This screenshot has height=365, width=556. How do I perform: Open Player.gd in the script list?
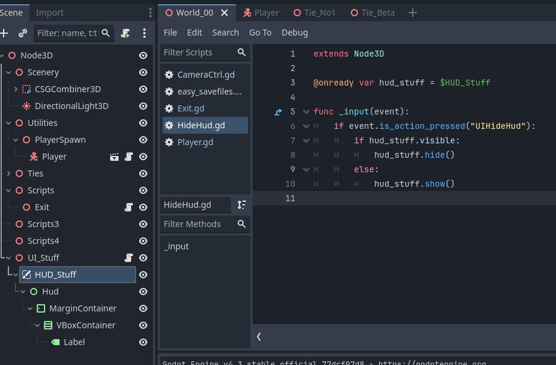click(x=195, y=142)
